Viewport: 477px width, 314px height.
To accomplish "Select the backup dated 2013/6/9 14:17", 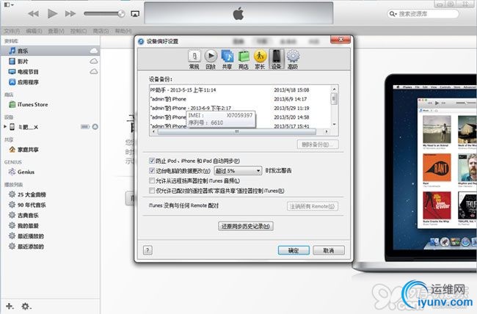I will click(240, 99).
